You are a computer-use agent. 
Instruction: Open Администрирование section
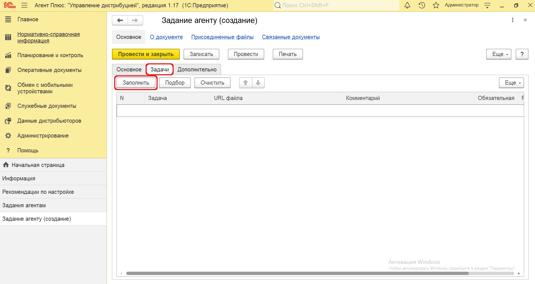click(x=43, y=136)
